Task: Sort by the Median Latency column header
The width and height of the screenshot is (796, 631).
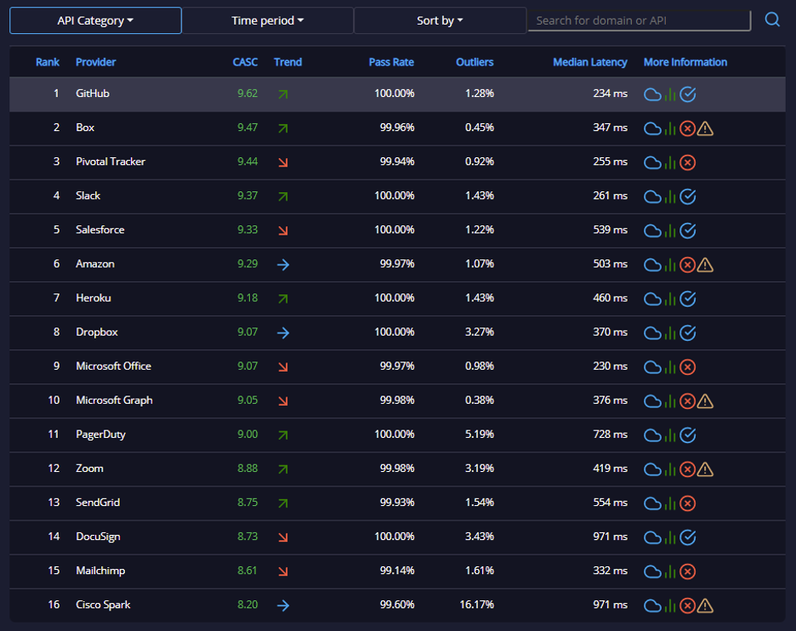Action: point(590,62)
